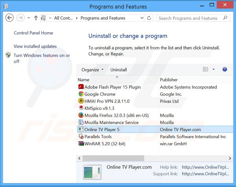Click the Parallels Tools icon
This screenshot has height=187, width=236.
click(81, 136)
